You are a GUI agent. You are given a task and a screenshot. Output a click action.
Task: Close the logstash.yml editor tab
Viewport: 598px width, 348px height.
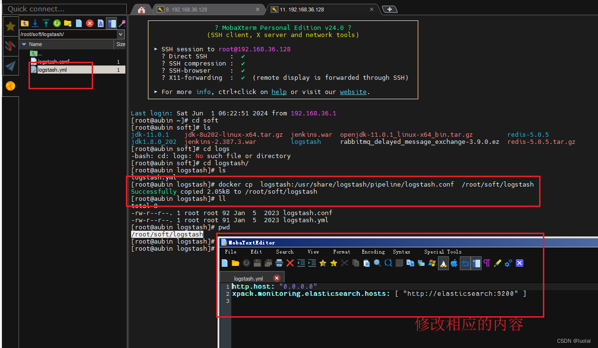(277, 278)
